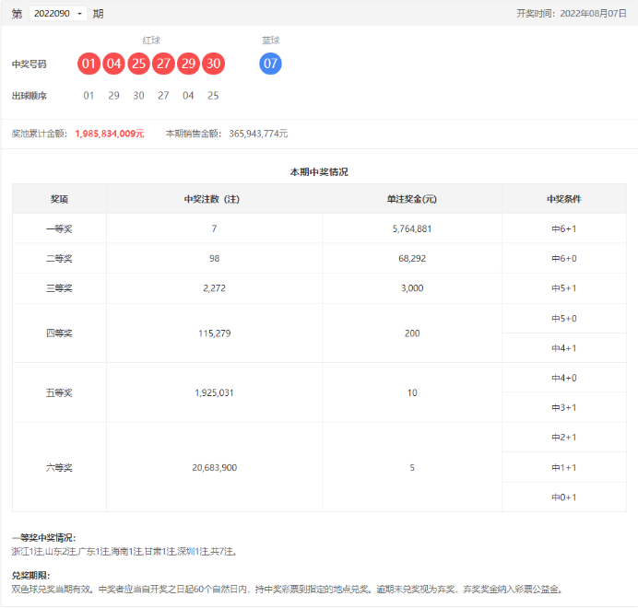638x608 pixels.
Task: Click second prize amount 68,292
Action: pyautogui.click(x=412, y=259)
